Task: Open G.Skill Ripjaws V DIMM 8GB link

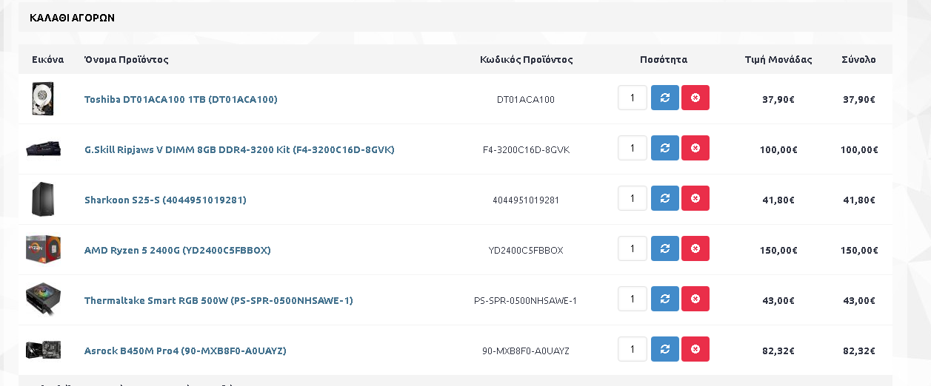Action: [239, 149]
